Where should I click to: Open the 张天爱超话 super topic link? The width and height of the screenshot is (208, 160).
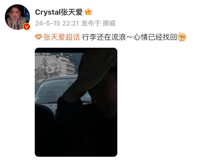(x=62, y=37)
